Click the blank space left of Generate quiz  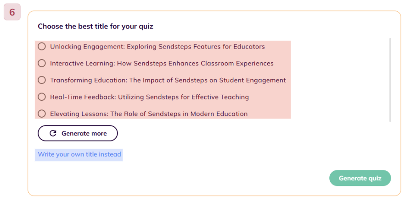[x=207, y=178]
